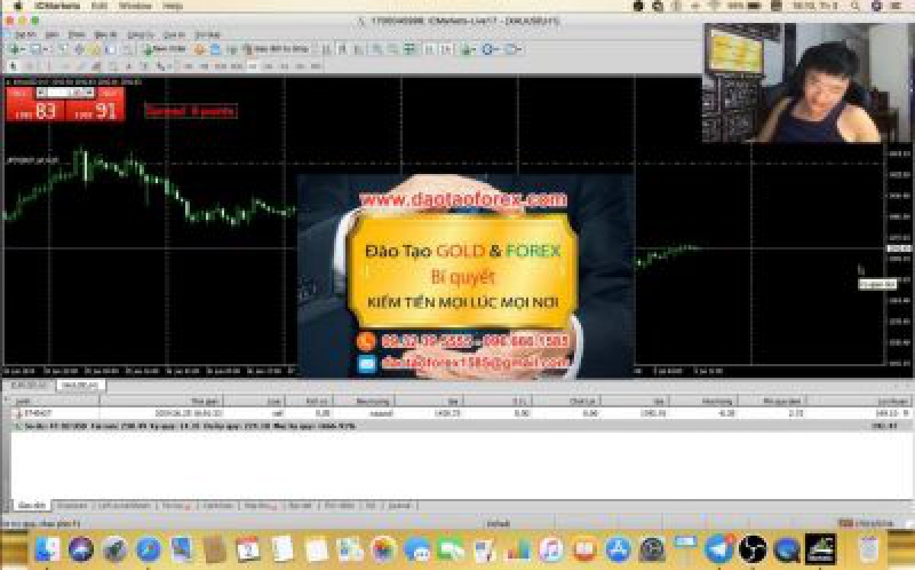Screen dimensions: 915x570
Task: Open the periods clock toolbar dropdown
Action: tap(490, 49)
